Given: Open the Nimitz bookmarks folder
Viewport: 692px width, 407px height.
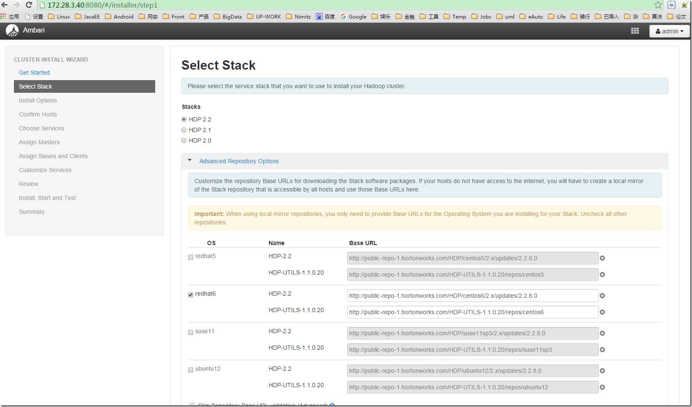Looking at the screenshot, I should click(298, 16).
